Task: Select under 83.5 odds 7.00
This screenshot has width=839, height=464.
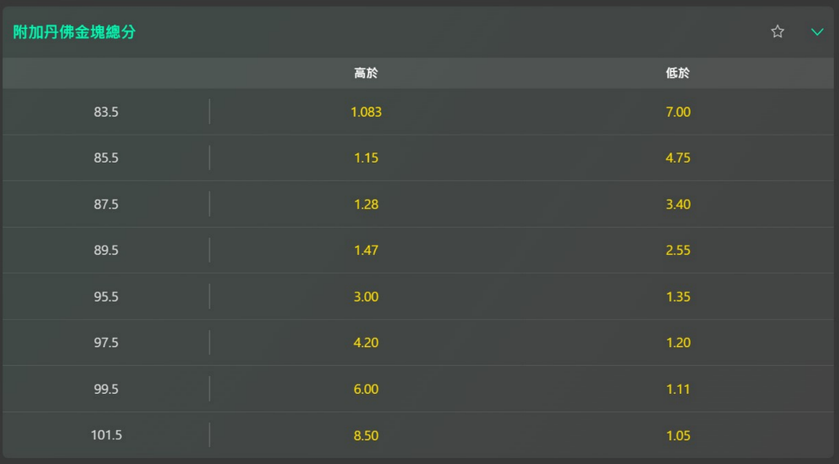Action: pyautogui.click(x=678, y=112)
